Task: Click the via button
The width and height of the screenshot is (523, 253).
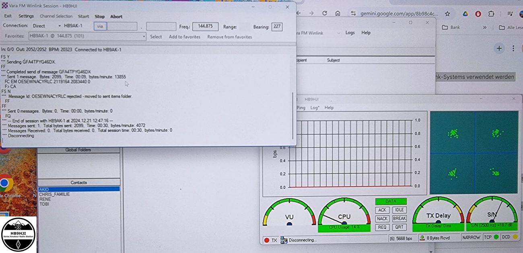Action: point(100,26)
